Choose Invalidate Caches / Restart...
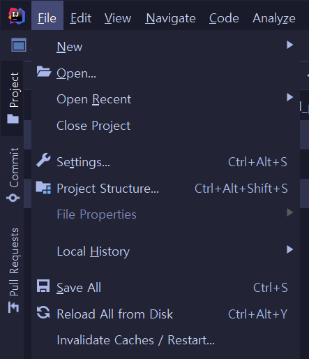Viewport: 309px width, 359px height. (x=135, y=340)
